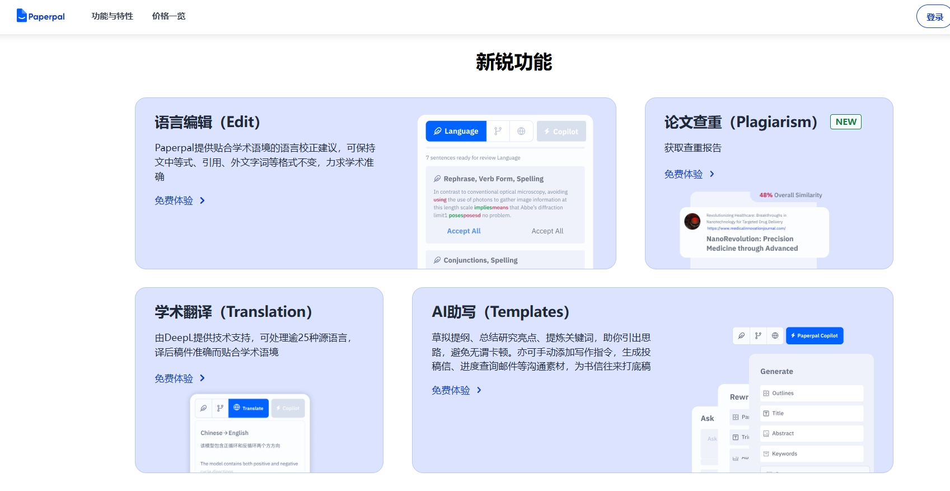Select the Language tab in Edit preview
The width and height of the screenshot is (950, 491).
(456, 131)
